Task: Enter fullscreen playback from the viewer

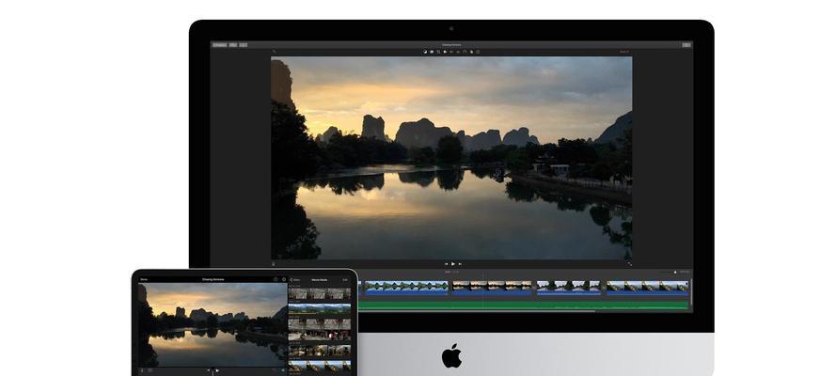Action: tap(630, 263)
